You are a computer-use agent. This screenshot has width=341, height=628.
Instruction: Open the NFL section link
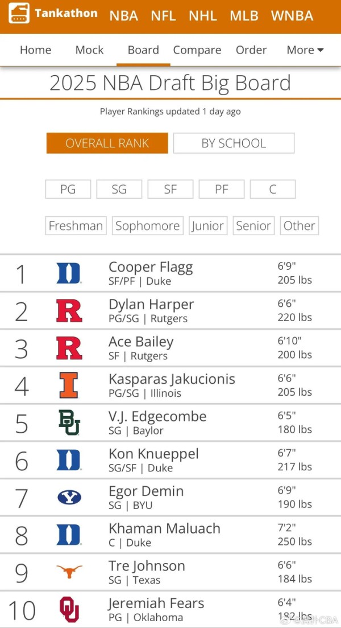coord(163,16)
